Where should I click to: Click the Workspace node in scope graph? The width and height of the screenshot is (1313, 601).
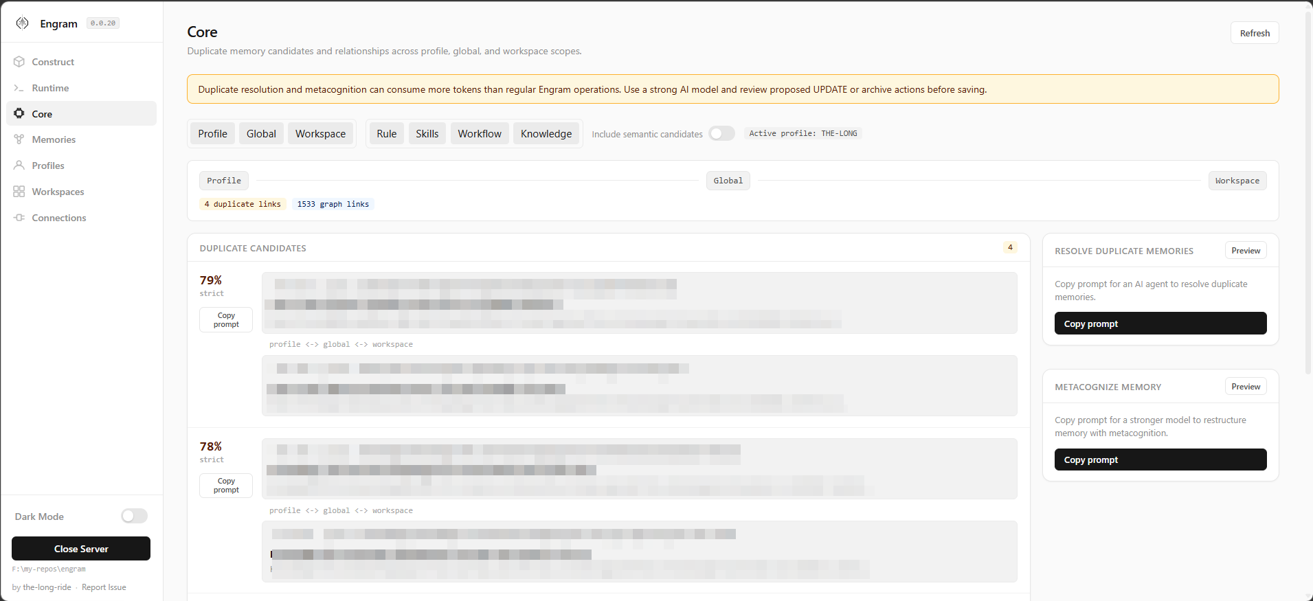[1237, 181]
